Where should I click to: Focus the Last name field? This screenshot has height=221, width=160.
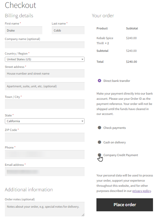point(68,30)
